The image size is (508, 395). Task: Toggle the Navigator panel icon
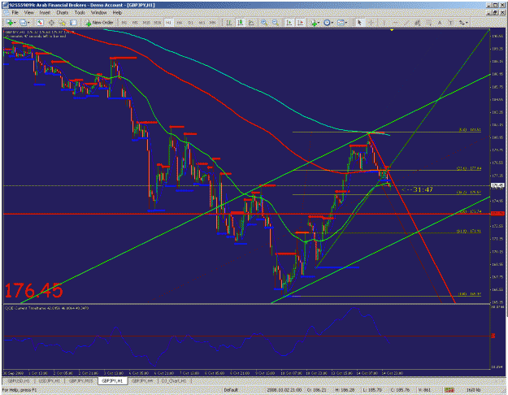[x=63, y=23]
